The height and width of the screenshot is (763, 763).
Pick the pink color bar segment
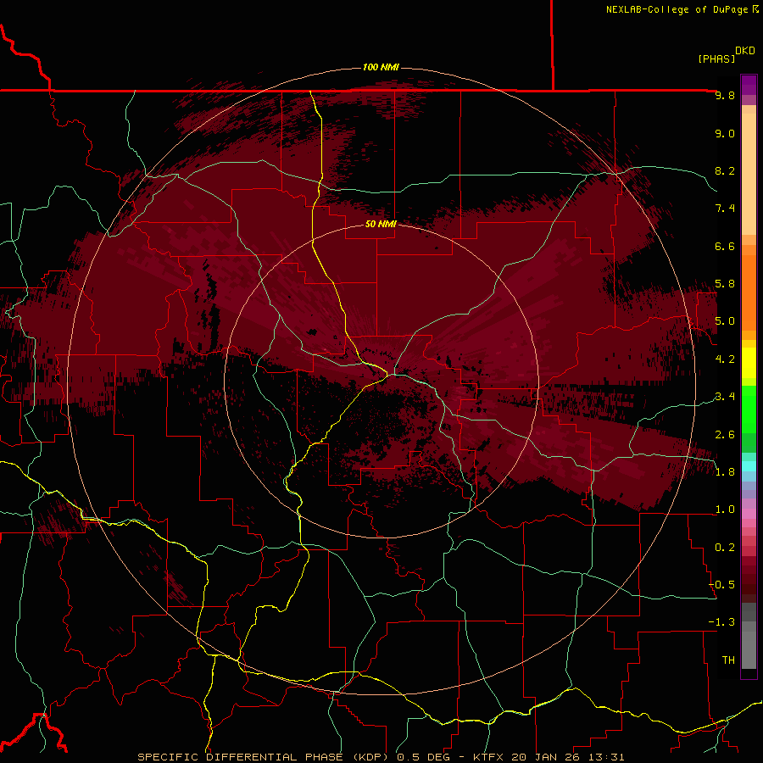749,514
